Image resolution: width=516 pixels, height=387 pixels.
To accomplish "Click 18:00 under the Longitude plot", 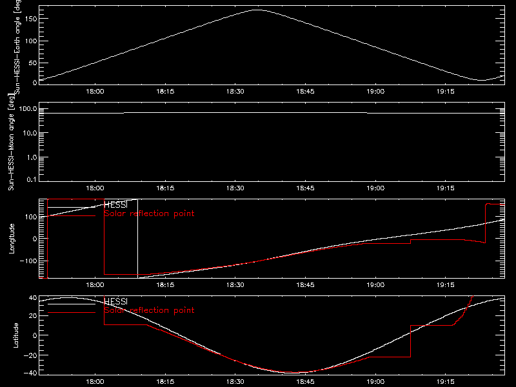I will 95,285.
